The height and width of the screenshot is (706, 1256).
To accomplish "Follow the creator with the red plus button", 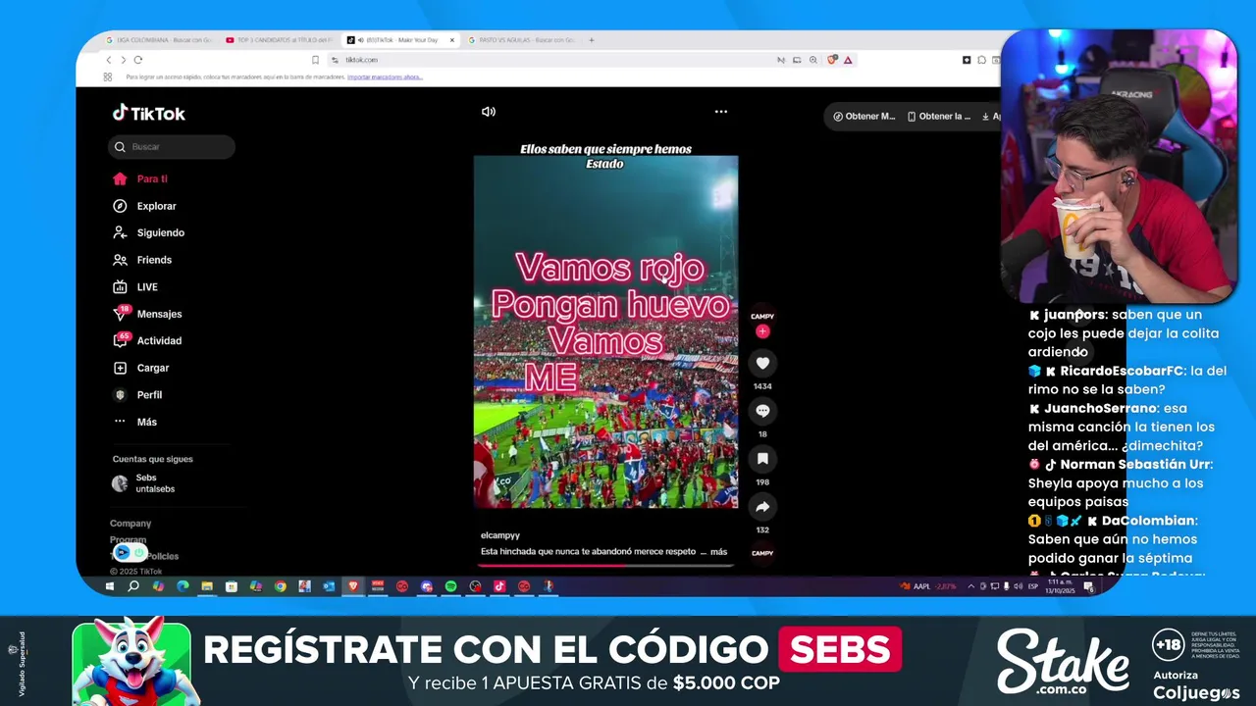I will coord(762,331).
